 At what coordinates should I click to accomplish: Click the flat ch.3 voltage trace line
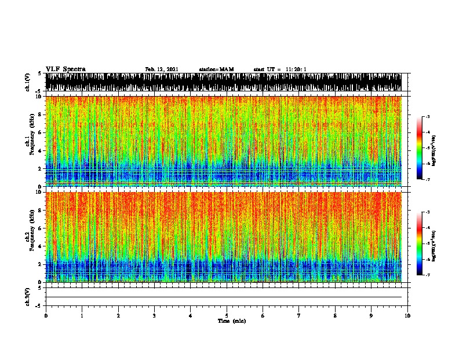point(224,297)
